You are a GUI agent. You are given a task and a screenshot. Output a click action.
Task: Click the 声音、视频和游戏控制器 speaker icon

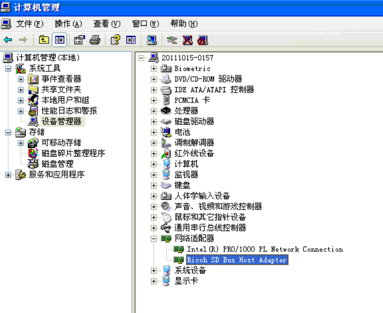[166, 207]
